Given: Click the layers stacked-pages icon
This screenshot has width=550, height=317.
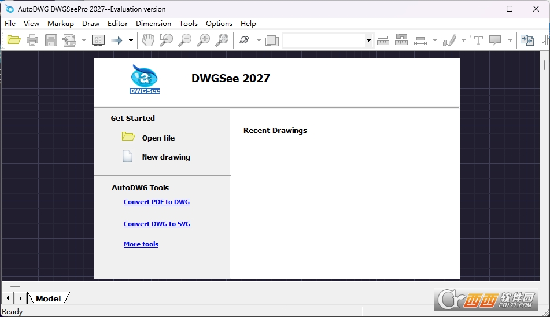Looking at the screenshot, I should [272, 40].
